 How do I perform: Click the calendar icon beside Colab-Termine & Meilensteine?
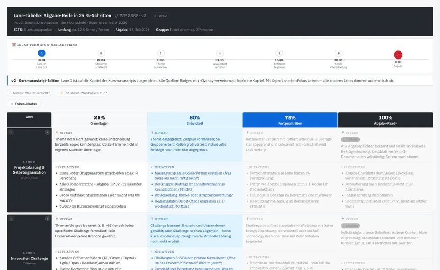[x=14, y=44]
